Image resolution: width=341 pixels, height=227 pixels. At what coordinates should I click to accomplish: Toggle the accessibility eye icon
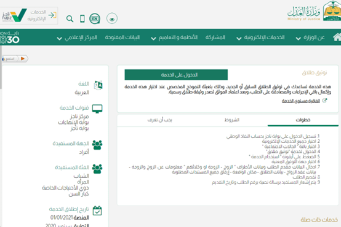click(112, 18)
